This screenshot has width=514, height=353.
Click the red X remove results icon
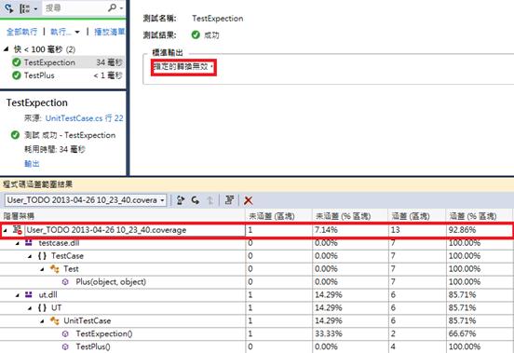coord(248,200)
